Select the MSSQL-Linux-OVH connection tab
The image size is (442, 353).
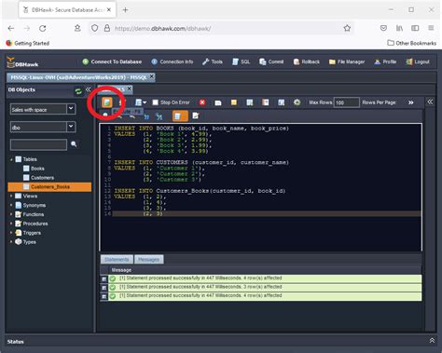coord(78,77)
